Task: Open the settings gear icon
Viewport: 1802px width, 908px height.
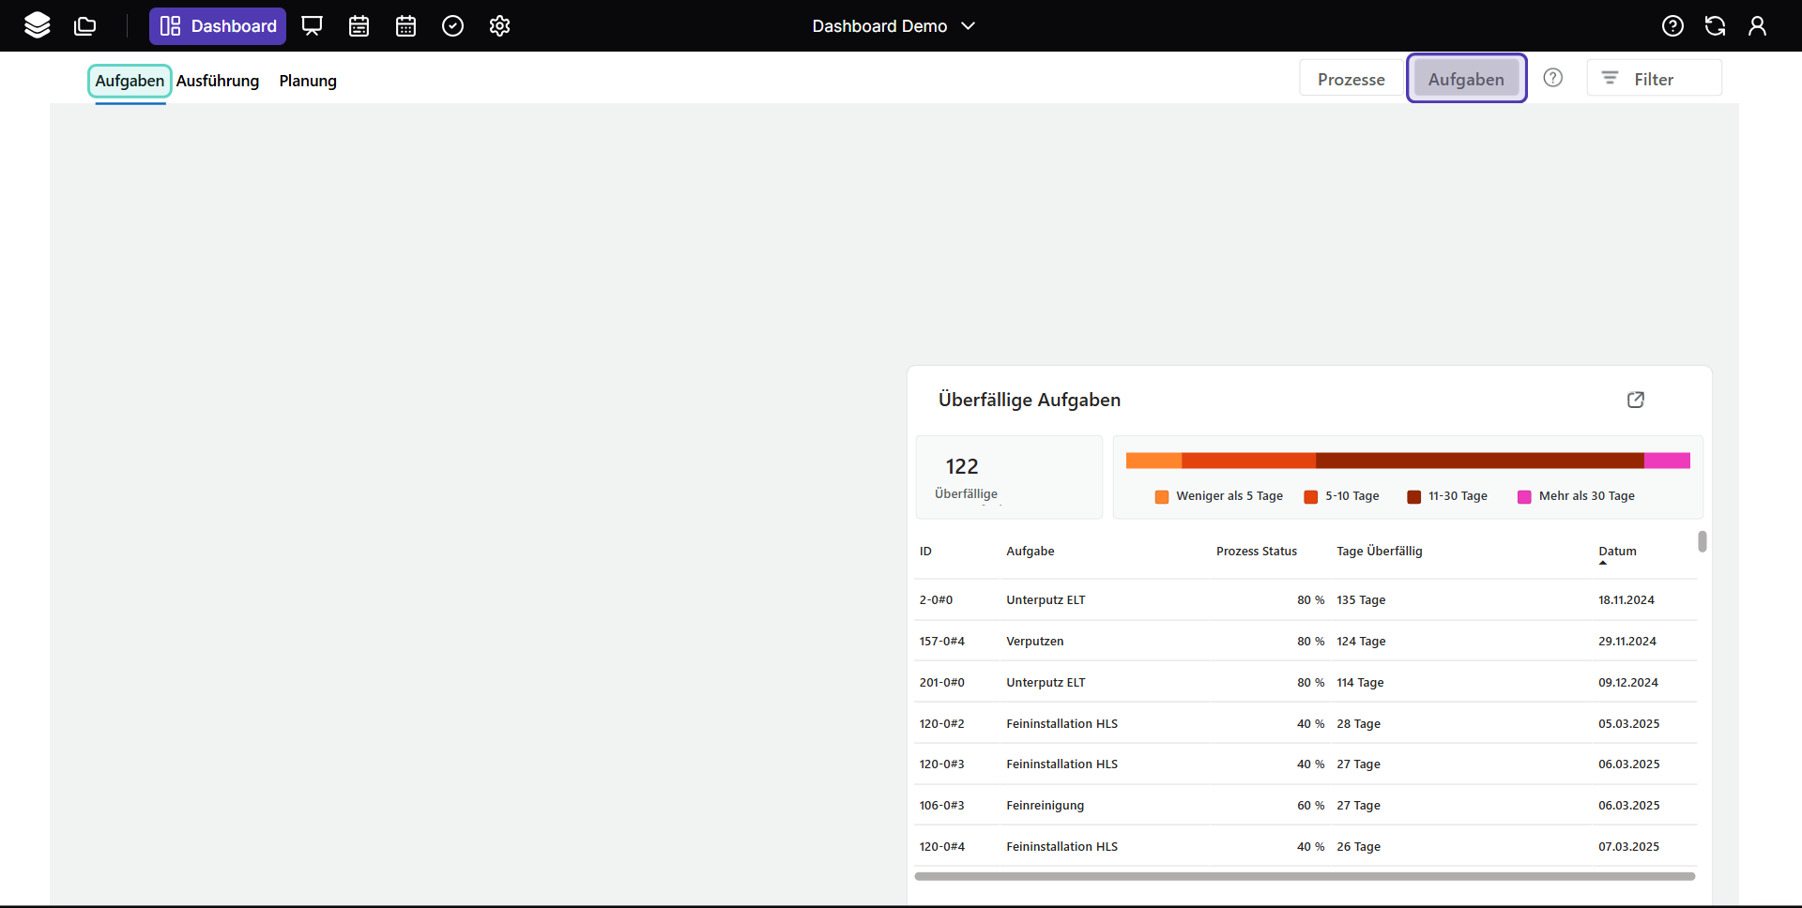Action: (x=499, y=25)
